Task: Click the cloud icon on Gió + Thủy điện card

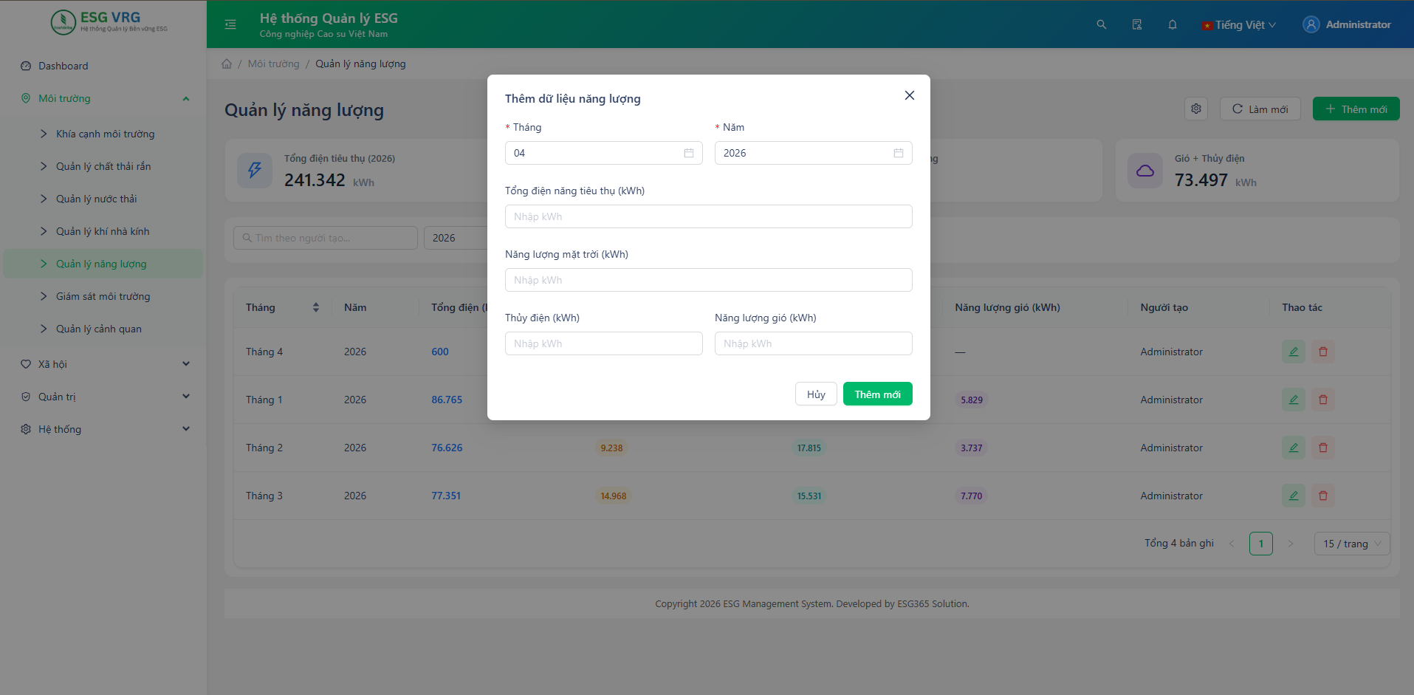Action: pyautogui.click(x=1145, y=171)
